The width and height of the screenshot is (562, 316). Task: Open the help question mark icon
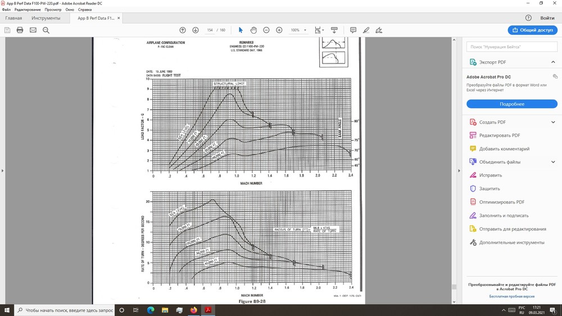[x=528, y=18]
